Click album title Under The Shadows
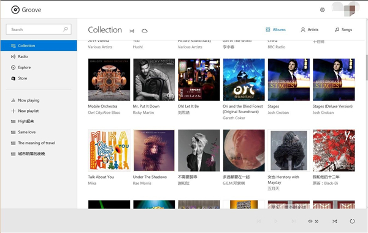Screen dimensions: 368x233 coord(150,177)
